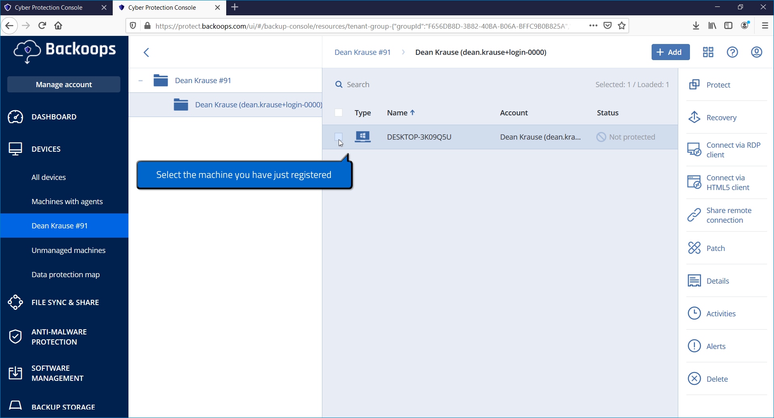
Task: Click the DESKTOP-3K09Q5U machine name
Action: [x=419, y=137]
